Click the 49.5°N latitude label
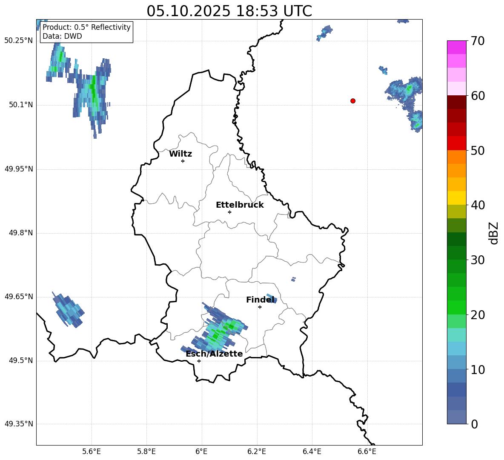 [x=21, y=361]
